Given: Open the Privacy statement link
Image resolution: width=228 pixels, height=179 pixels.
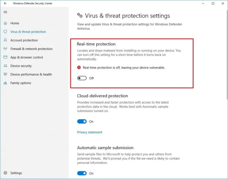Looking at the screenshot, I should (x=90, y=132).
